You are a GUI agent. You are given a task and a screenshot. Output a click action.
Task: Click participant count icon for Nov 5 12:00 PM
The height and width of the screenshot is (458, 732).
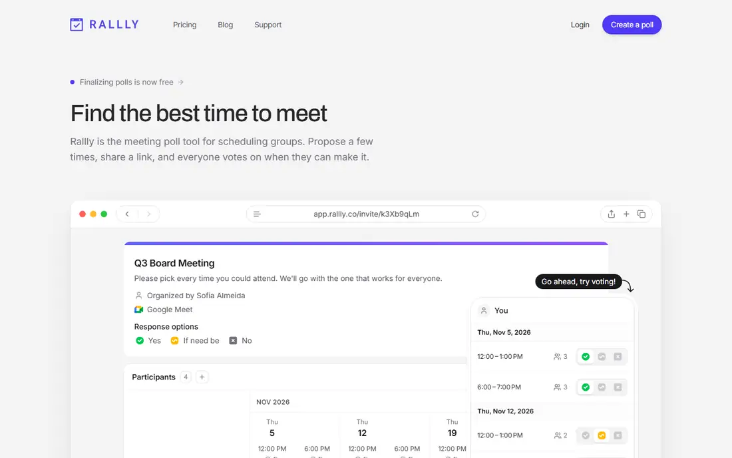click(x=558, y=357)
